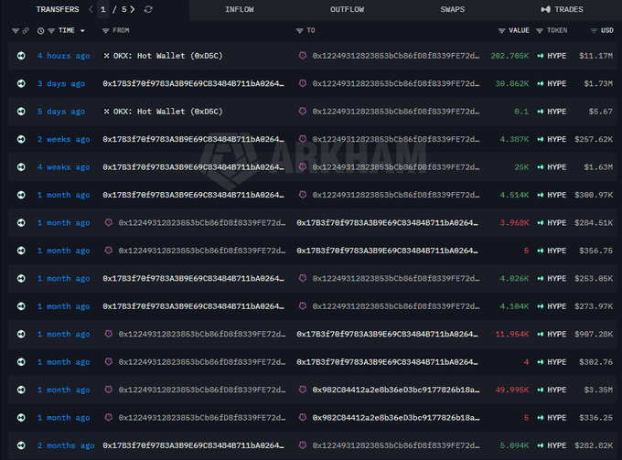This screenshot has height=460, width=622.
Task: Click USD amount $282.82K
Action: tap(594, 445)
